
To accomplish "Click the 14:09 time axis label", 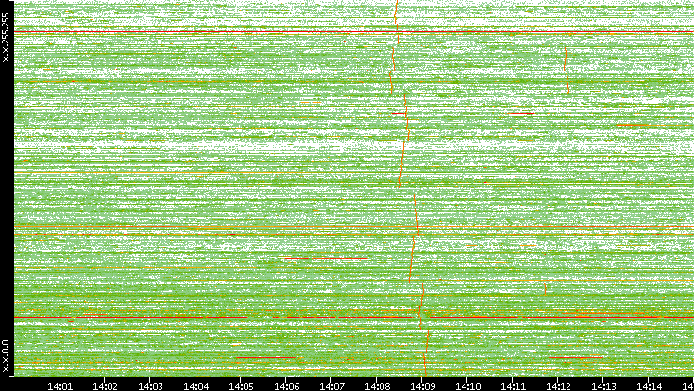I will point(422,386).
